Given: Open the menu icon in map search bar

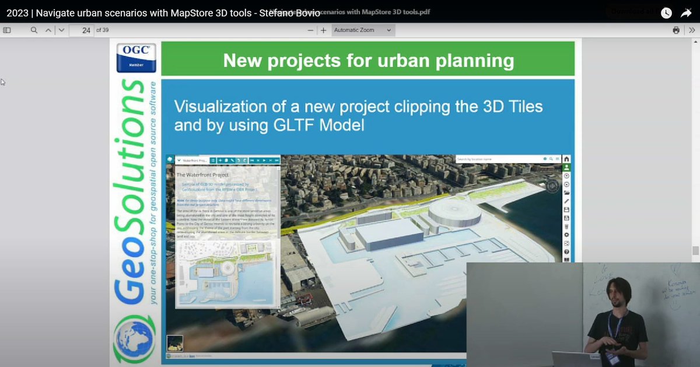Looking at the screenshot, I should (558, 159).
